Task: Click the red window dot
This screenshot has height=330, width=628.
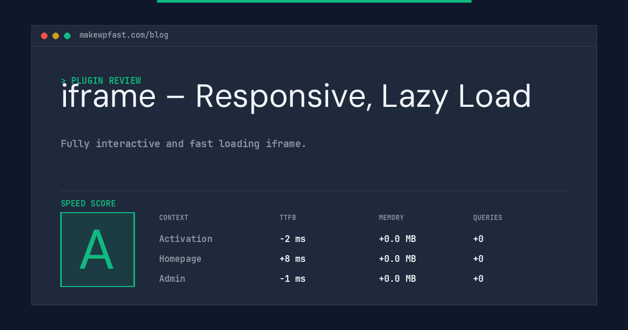Action: (44, 36)
